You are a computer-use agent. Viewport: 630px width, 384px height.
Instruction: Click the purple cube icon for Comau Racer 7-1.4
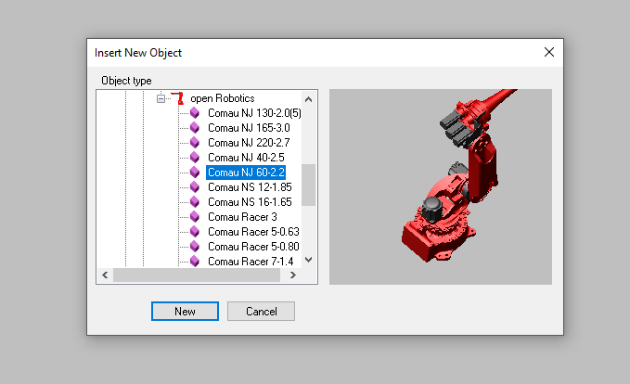pyautogui.click(x=195, y=261)
